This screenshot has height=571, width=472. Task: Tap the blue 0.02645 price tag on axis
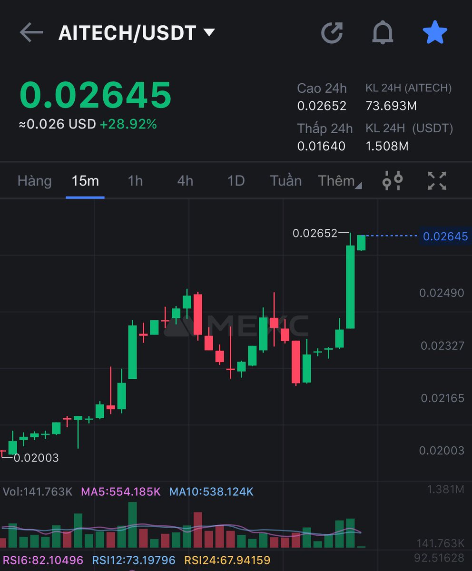[445, 236]
